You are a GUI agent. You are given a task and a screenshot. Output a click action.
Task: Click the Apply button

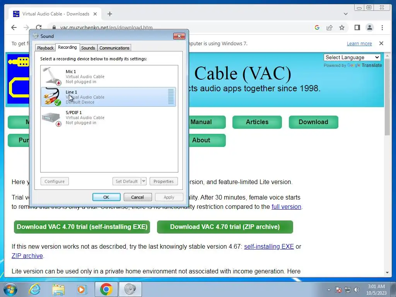pyautogui.click(x=169, y=197)
